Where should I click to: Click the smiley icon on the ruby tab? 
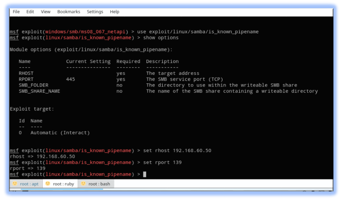click(48, 184)
